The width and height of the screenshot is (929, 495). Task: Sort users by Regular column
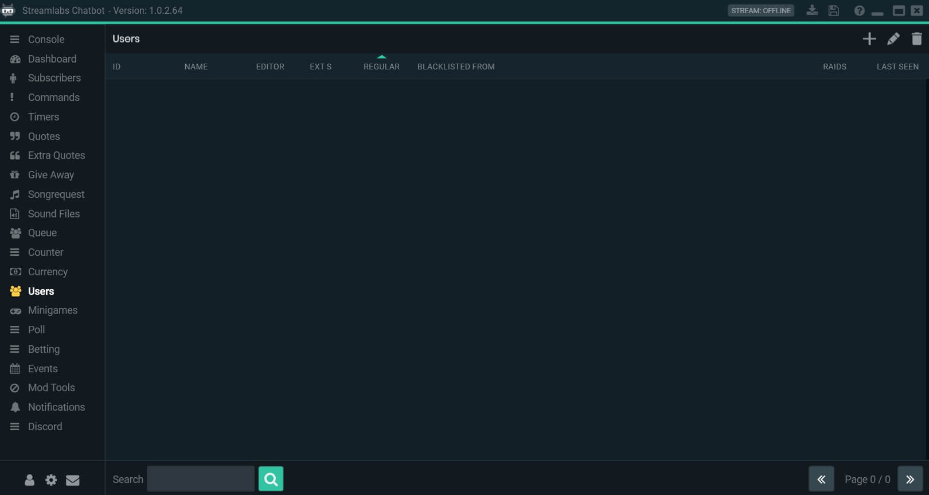point(381,67)
